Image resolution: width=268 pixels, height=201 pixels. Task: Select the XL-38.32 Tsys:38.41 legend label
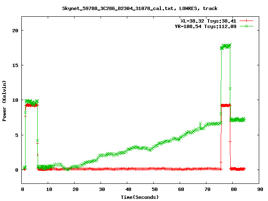pos(209,21)
